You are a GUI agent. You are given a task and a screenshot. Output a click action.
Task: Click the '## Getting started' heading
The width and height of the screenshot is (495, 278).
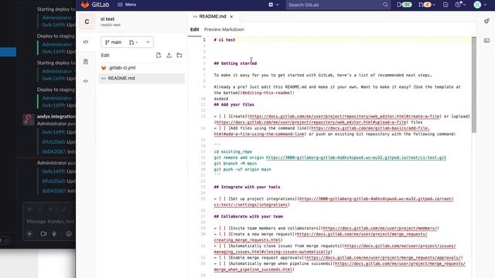coord(235,63)
